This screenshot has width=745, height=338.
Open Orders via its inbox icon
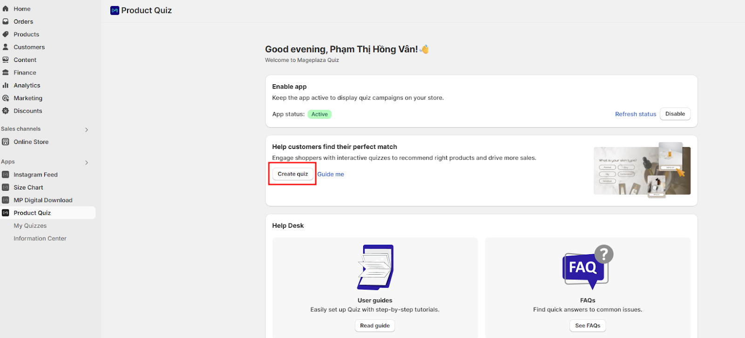6,21
